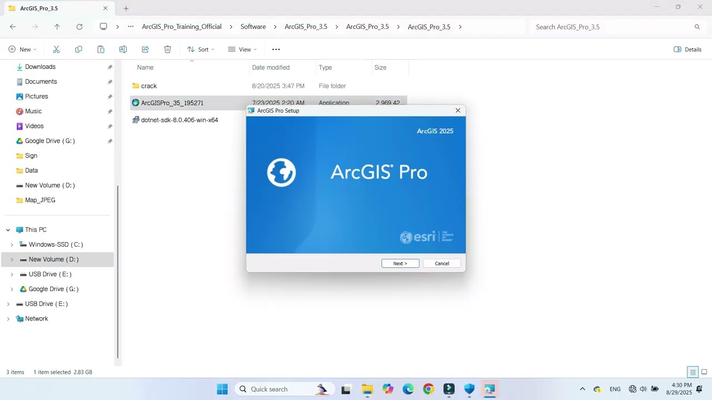Show hidden breadcrumb path ellipsis

(131, 27)
